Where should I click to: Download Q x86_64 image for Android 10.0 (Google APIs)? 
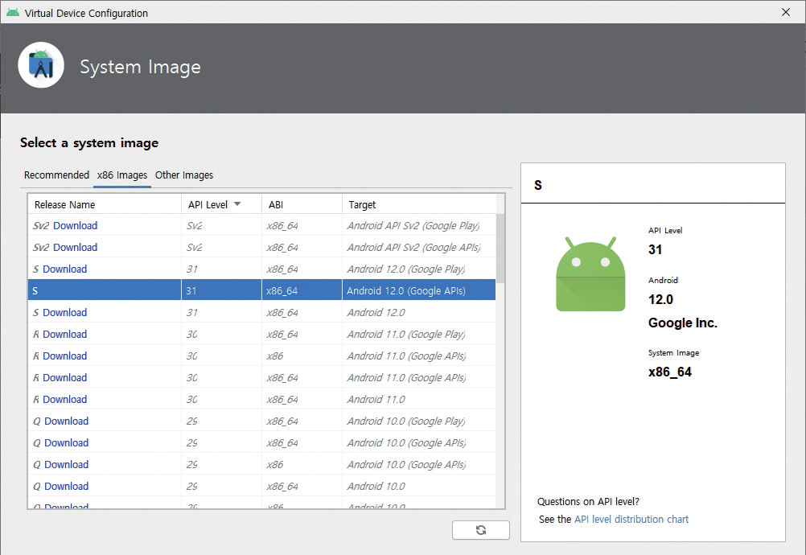tap(66, 442)
